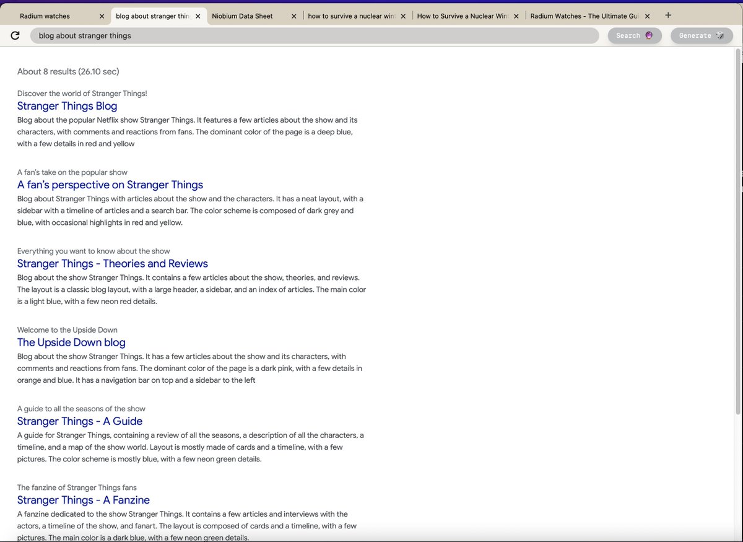Click 'Discover the world of Stranger Things!' caption
The image size is (743, 542).
82,94
